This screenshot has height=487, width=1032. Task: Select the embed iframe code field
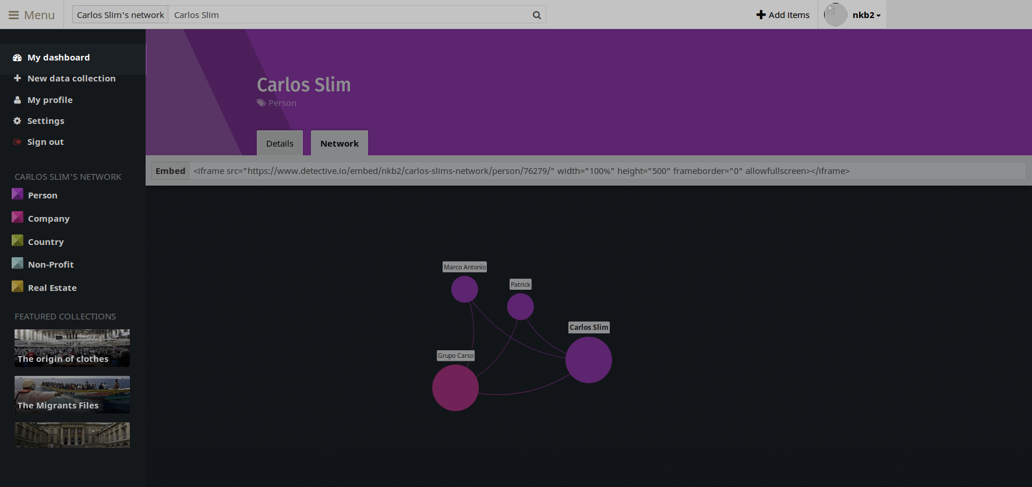[x=608, y=170]
